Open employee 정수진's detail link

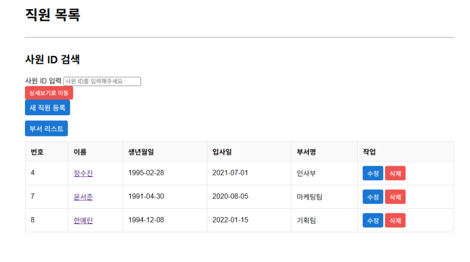(83, 173)
